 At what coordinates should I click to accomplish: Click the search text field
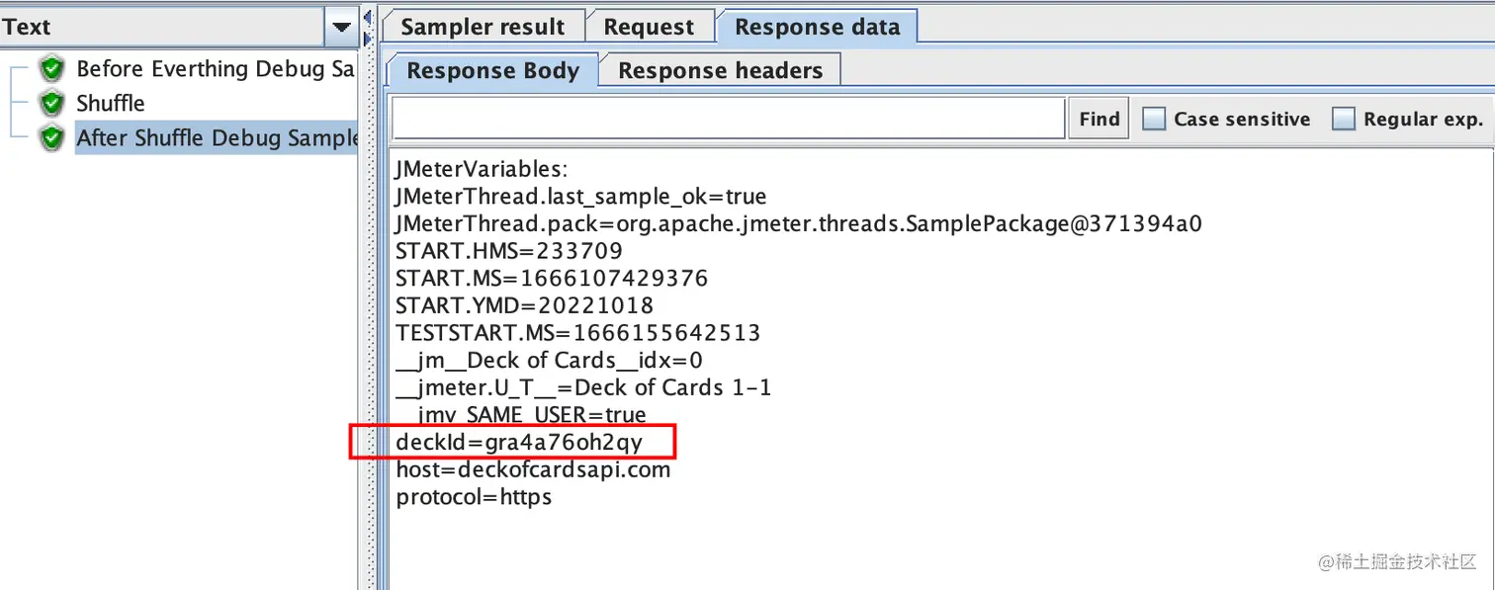pos(728,119)
